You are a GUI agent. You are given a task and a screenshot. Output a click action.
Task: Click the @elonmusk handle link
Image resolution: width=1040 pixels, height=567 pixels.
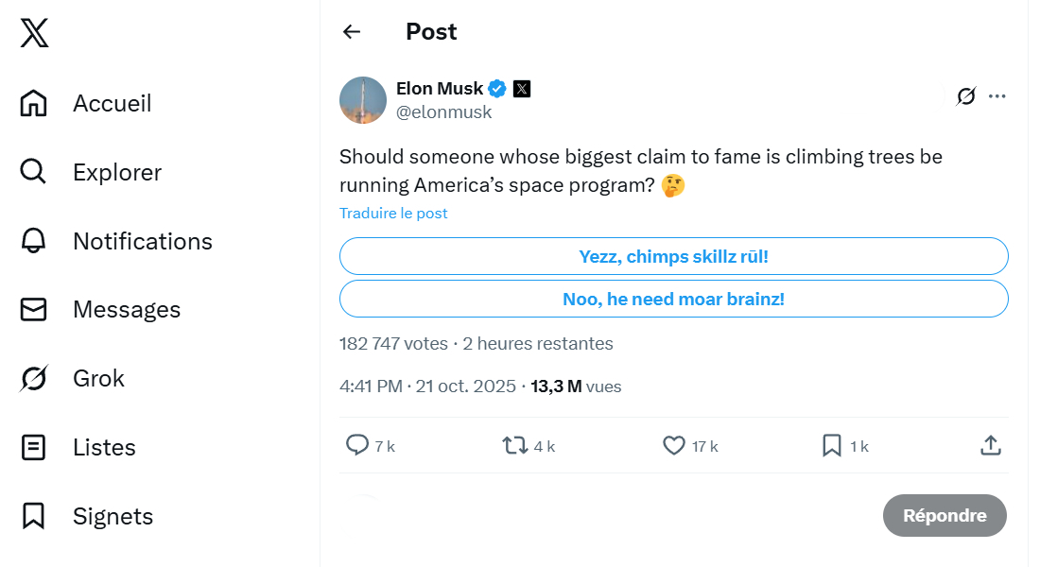(443, 112)
